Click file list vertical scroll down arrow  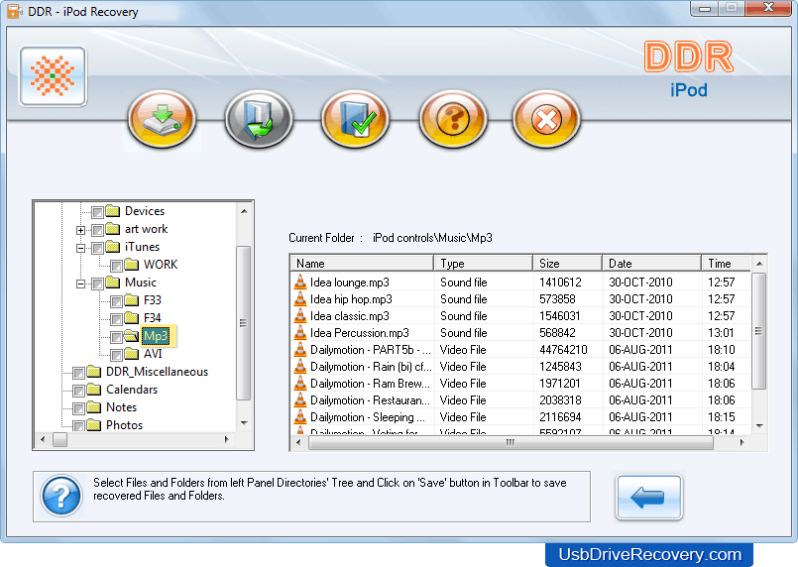tap(759, 425)
